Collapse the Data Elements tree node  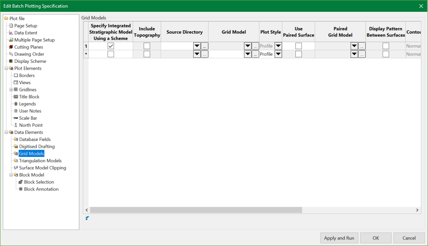click(x=6, y=132)
